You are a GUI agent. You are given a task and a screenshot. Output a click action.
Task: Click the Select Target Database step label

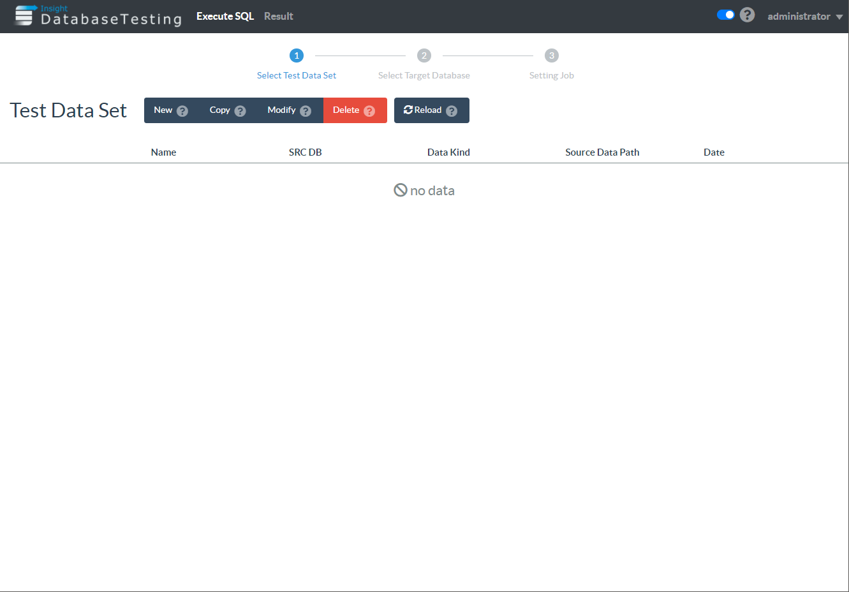click(424, 75)
